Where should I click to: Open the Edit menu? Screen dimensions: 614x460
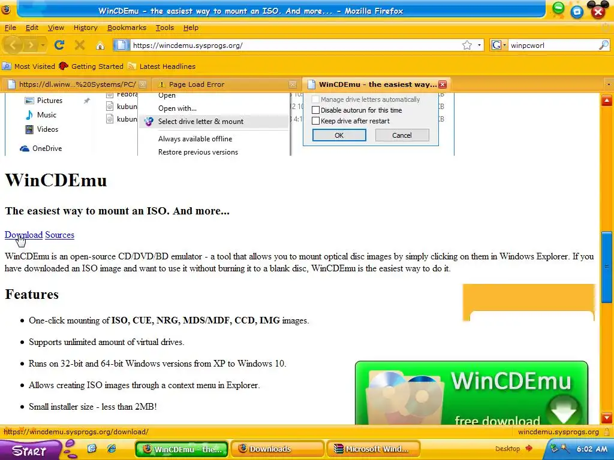pyautogui.click(x=32, y=28)
